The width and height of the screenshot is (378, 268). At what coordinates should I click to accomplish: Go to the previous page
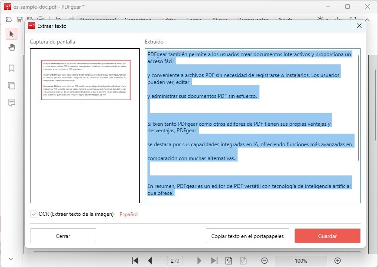pos(150,261)
